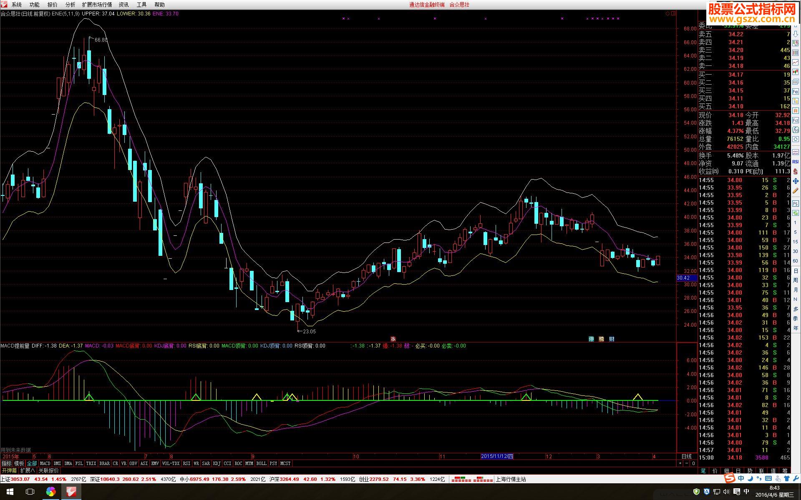The image size is (801, 500).
Task: Open the 功能 menu
Action: [x=35, y=5]
